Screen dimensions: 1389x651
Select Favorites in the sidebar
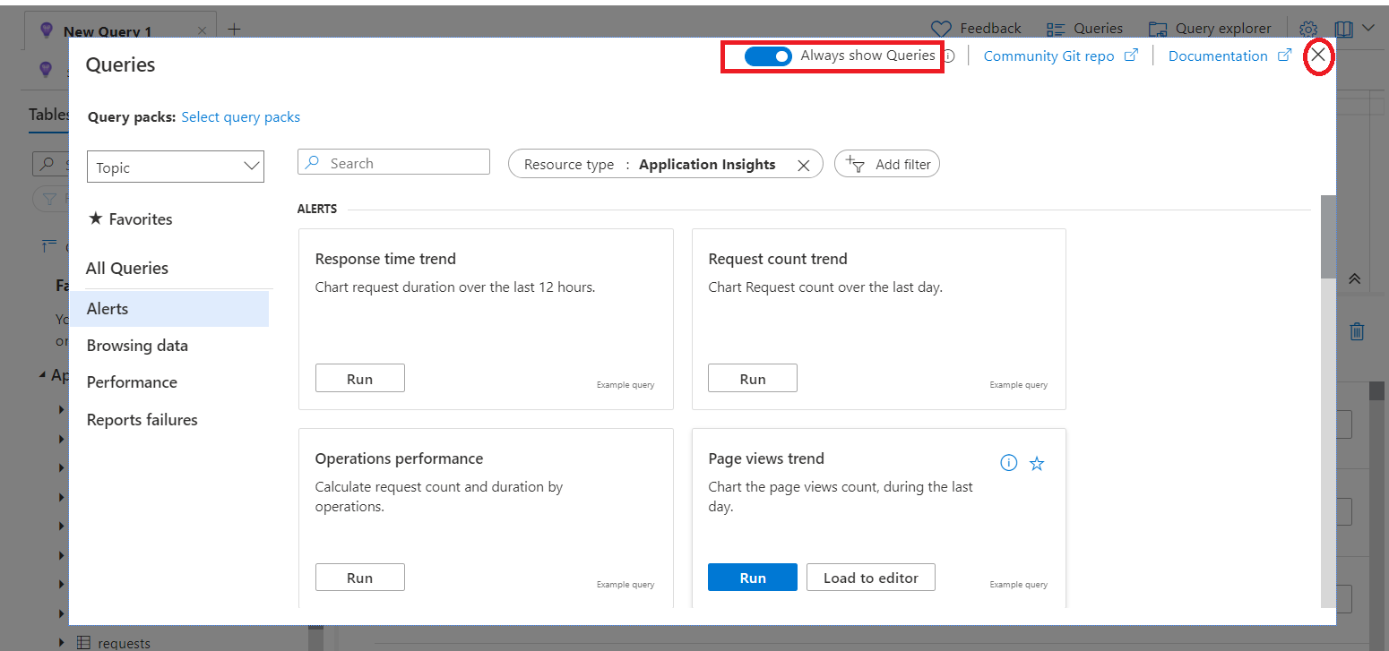point(131,219)
